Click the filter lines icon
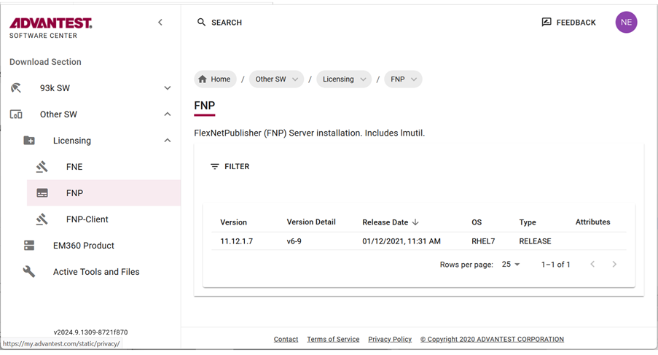Screen dimensions: 658x355 (x=215, y=167)
